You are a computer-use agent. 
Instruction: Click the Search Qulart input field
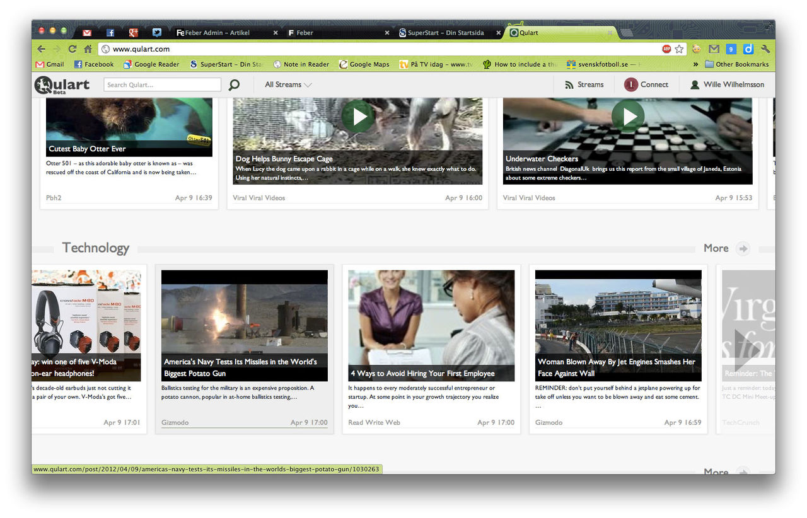pyautogui.click(x=162, y=85)
